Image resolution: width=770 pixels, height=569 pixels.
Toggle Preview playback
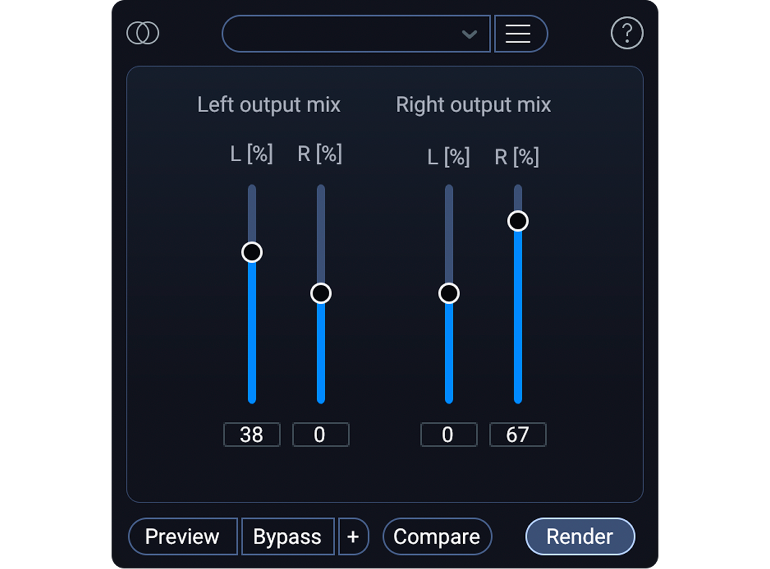tap(183, 537)
